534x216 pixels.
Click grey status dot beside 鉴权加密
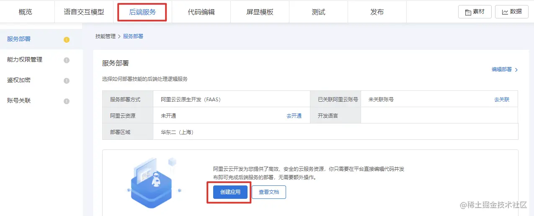[x=66, y=81]
